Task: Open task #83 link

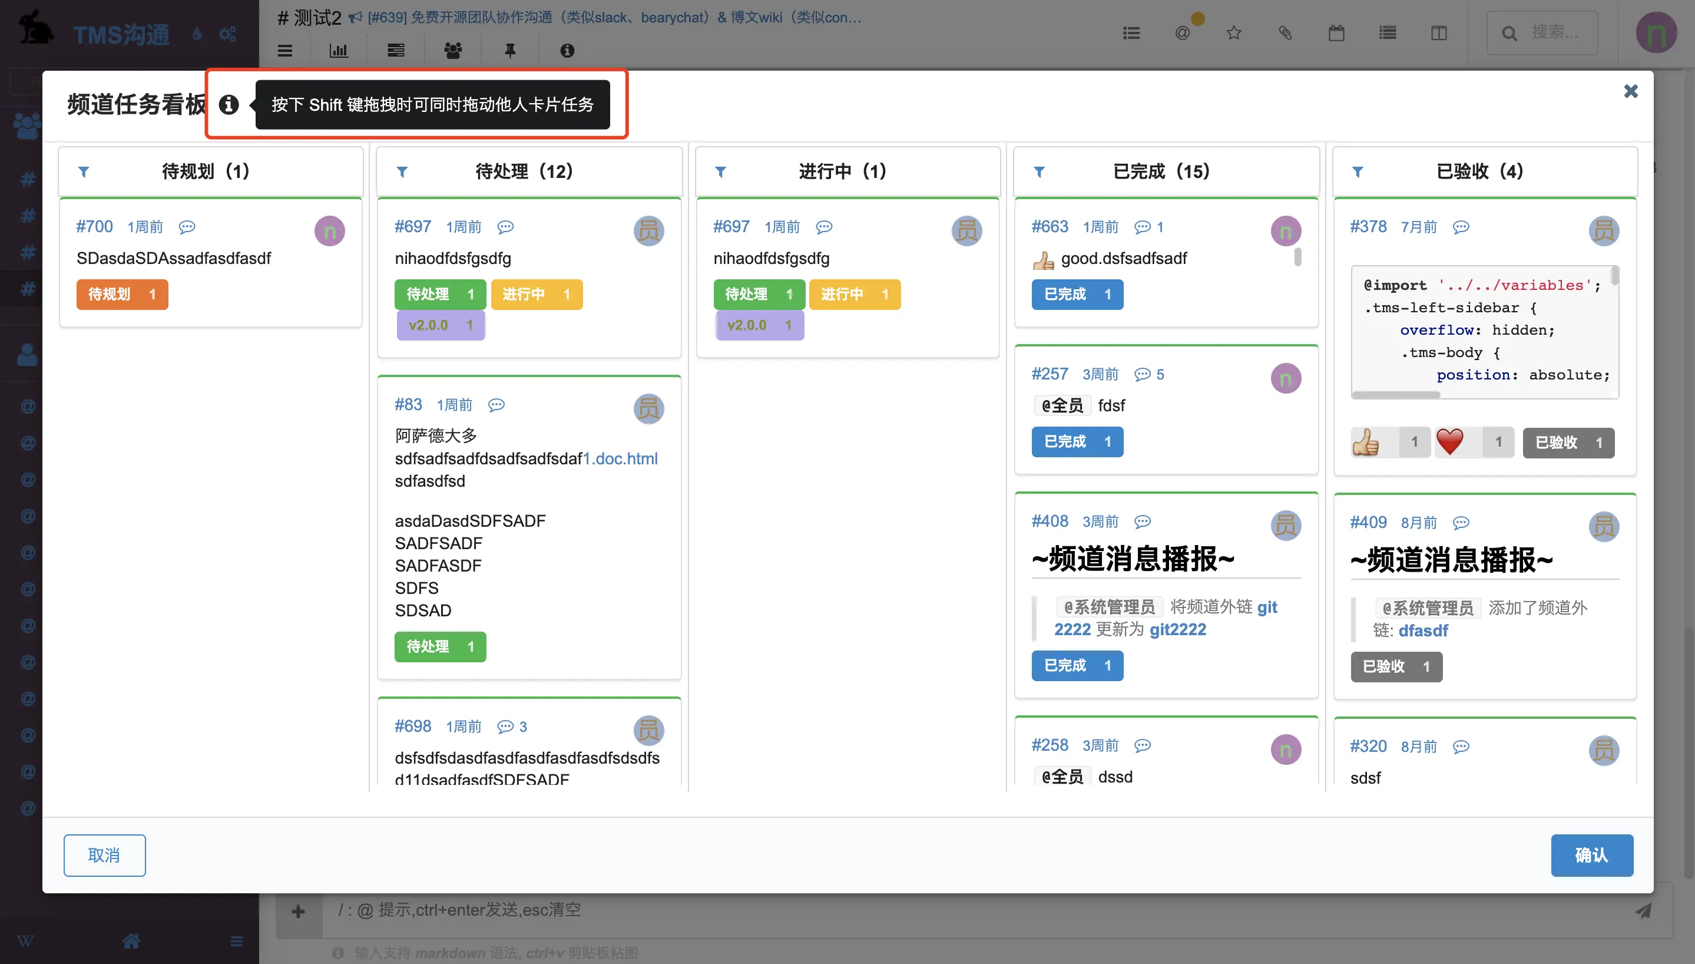Action: click(x=408, y=405)
